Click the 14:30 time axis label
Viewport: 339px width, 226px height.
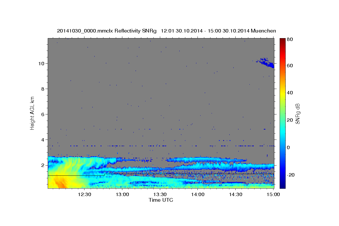(236, 194)
